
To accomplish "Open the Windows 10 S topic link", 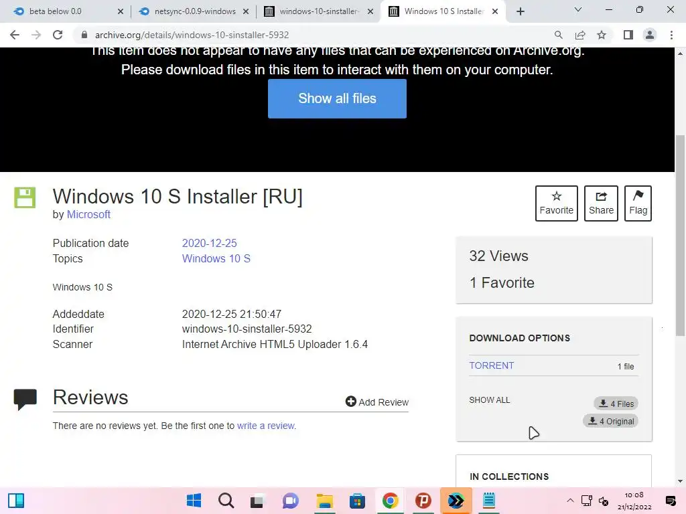I will coord(216,259).
